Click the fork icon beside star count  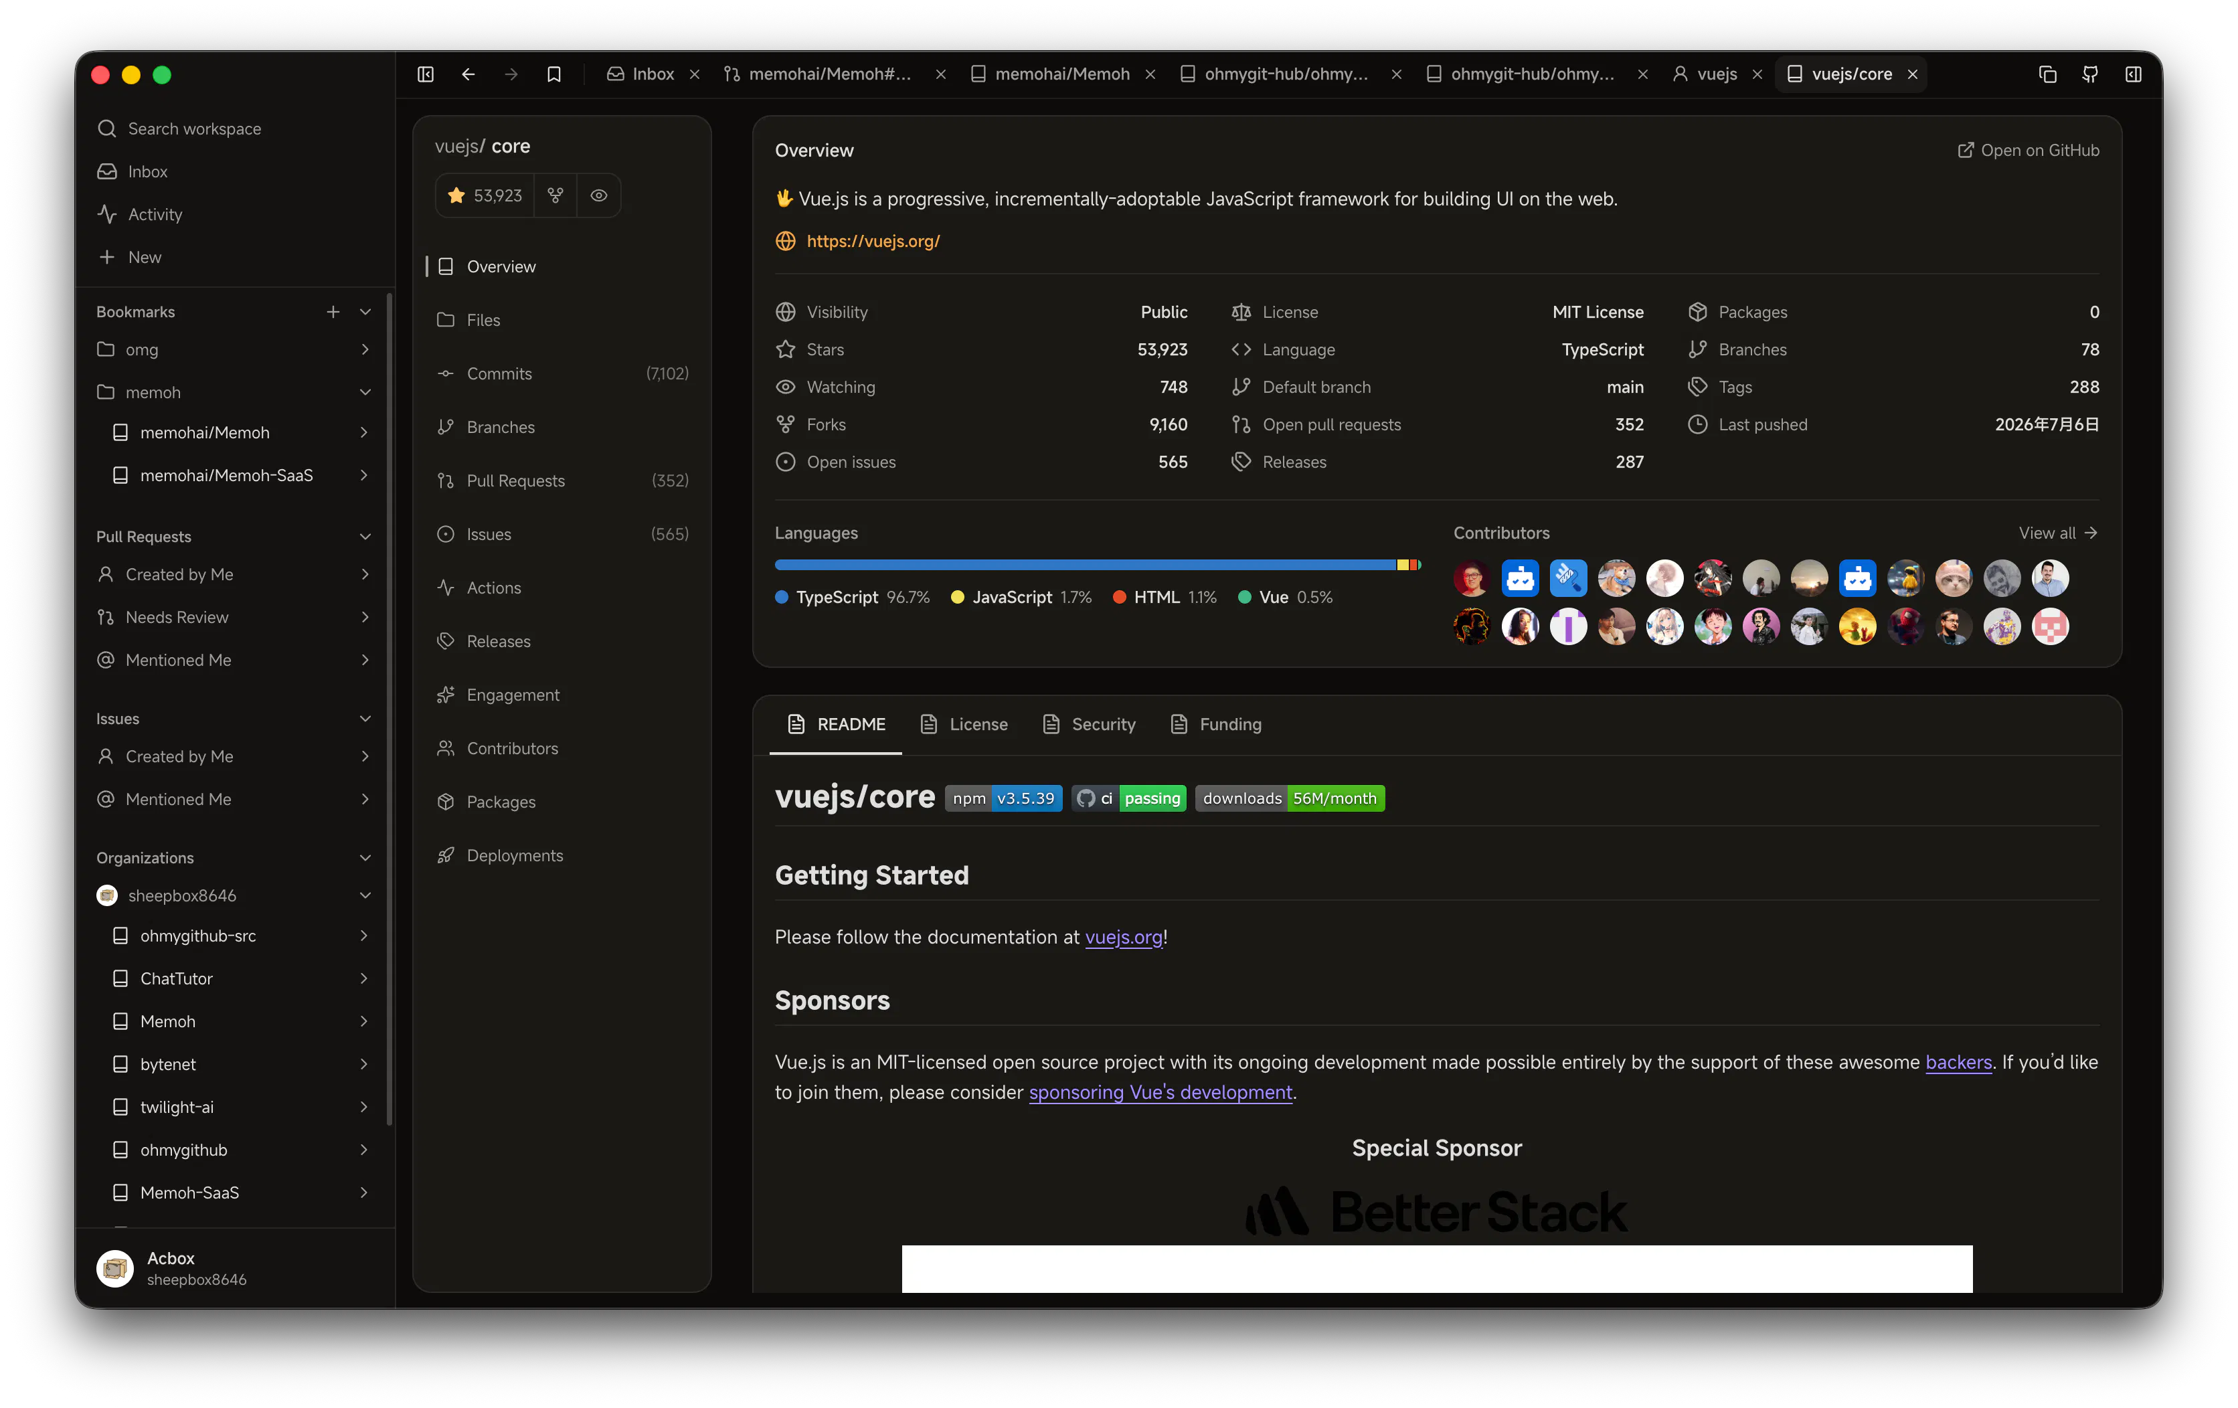tap(555, 195)
